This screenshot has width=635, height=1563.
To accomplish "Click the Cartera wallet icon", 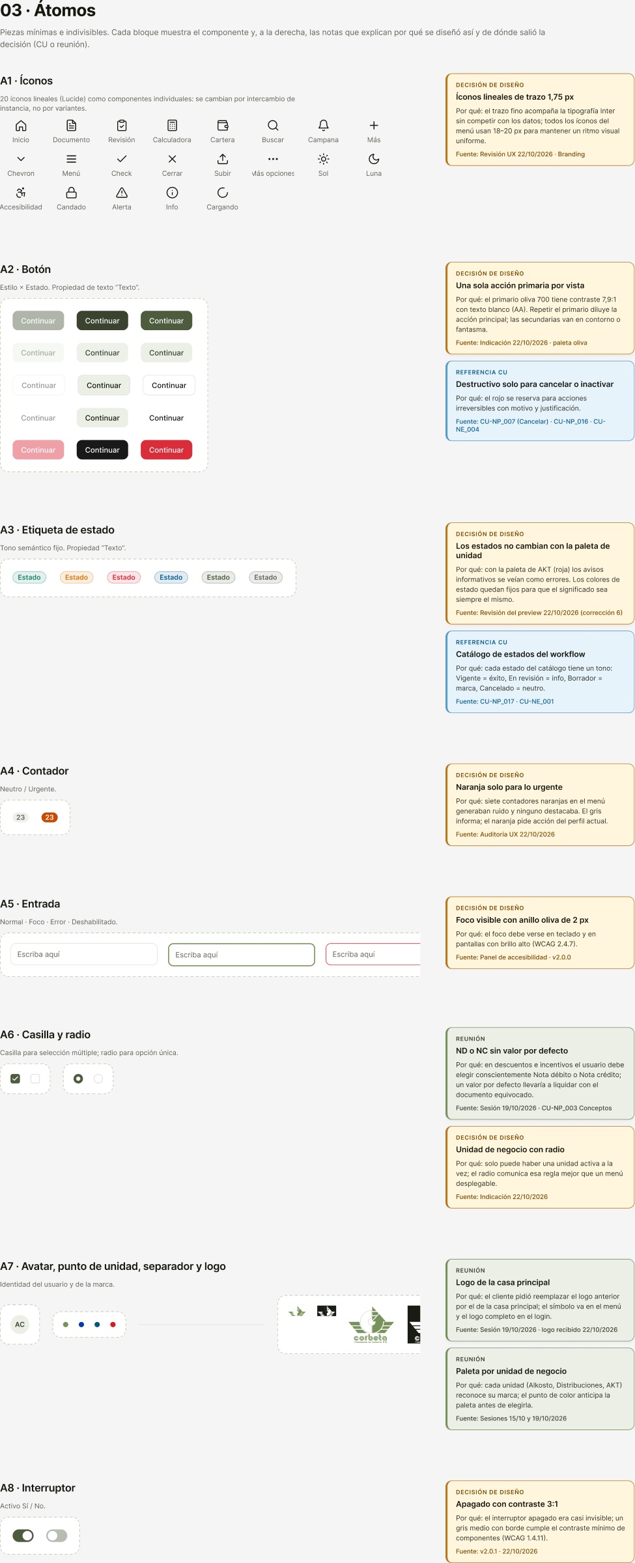I will (222, 125).
